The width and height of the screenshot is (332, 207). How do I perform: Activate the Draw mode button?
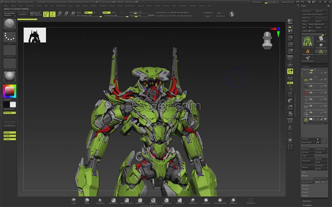(x=52, y=14)
